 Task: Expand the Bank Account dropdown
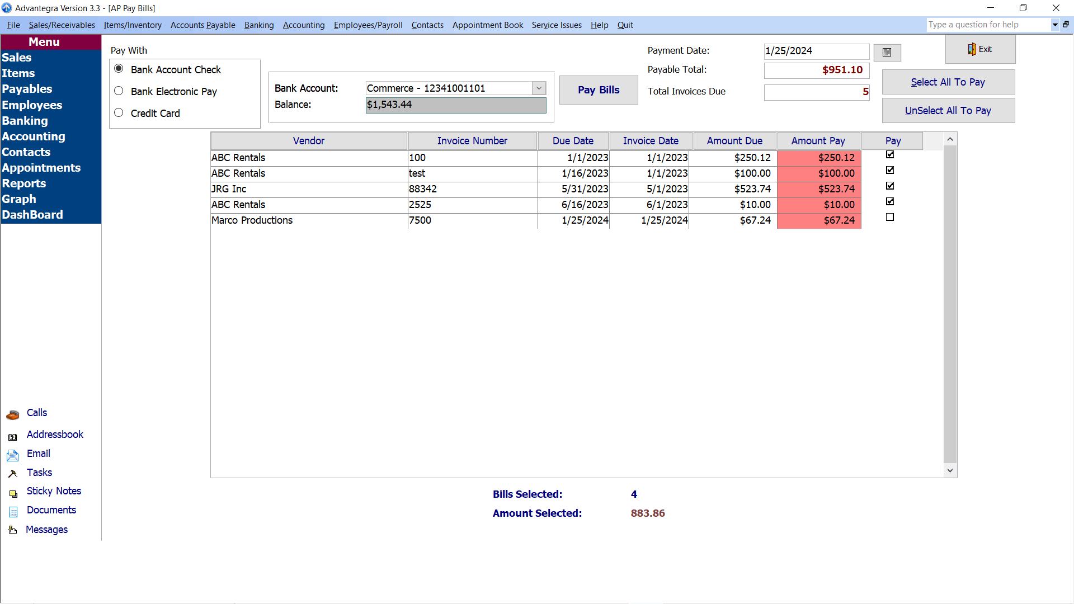[539, 88]
